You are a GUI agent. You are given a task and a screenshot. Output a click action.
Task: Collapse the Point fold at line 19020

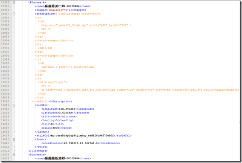point(14,140)
